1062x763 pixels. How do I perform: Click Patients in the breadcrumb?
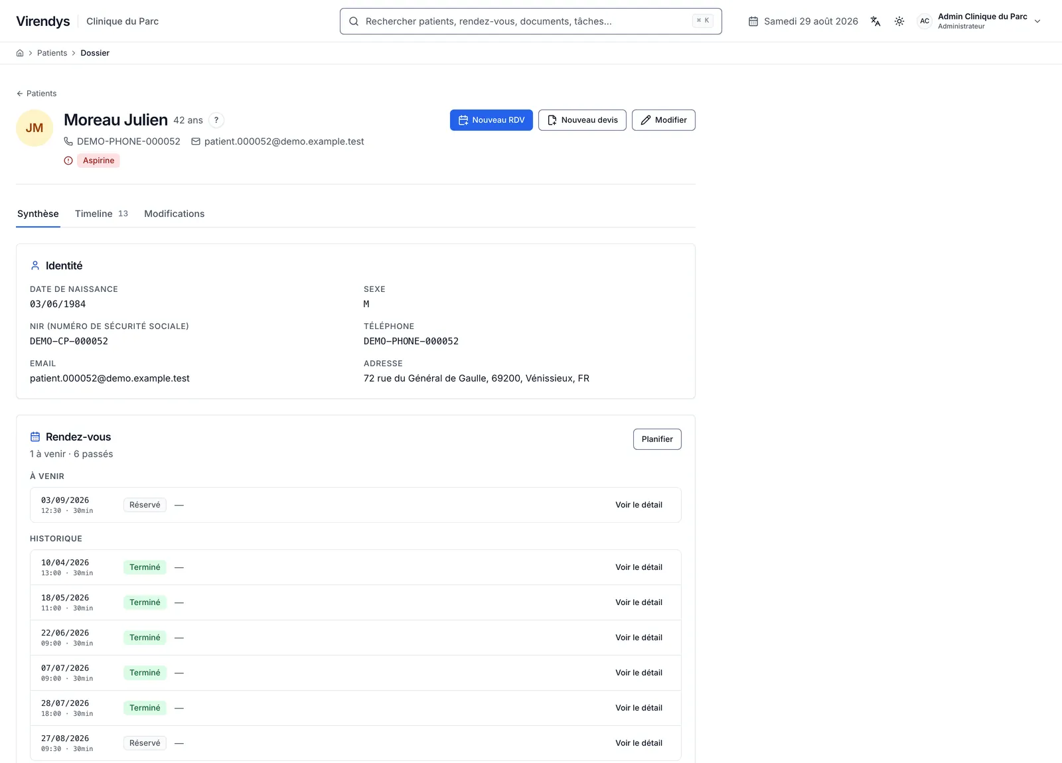click(52, 53)
